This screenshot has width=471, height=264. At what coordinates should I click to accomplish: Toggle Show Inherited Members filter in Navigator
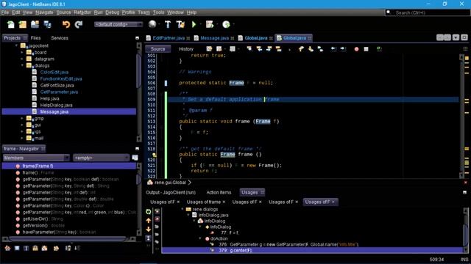tap(7, 248)
